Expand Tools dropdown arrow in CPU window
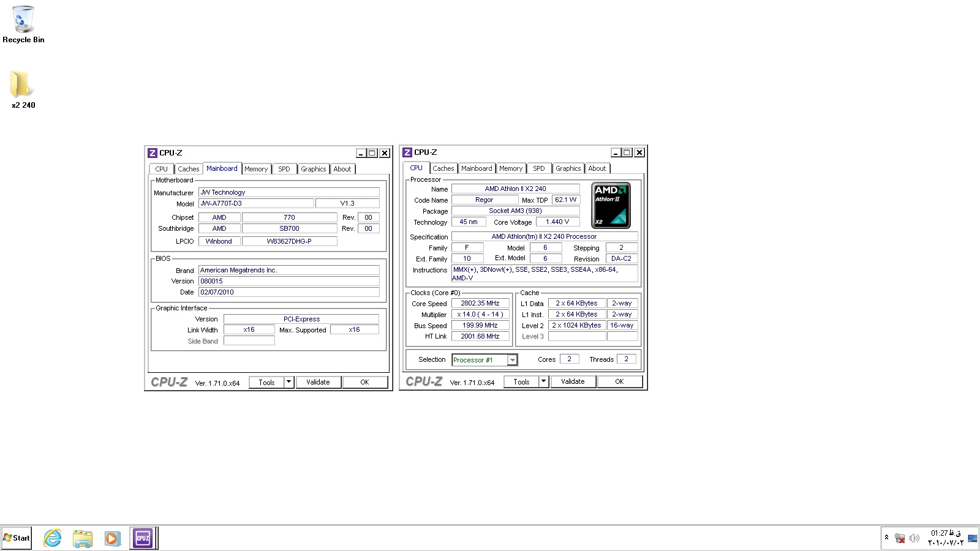 tap(544, 381)
